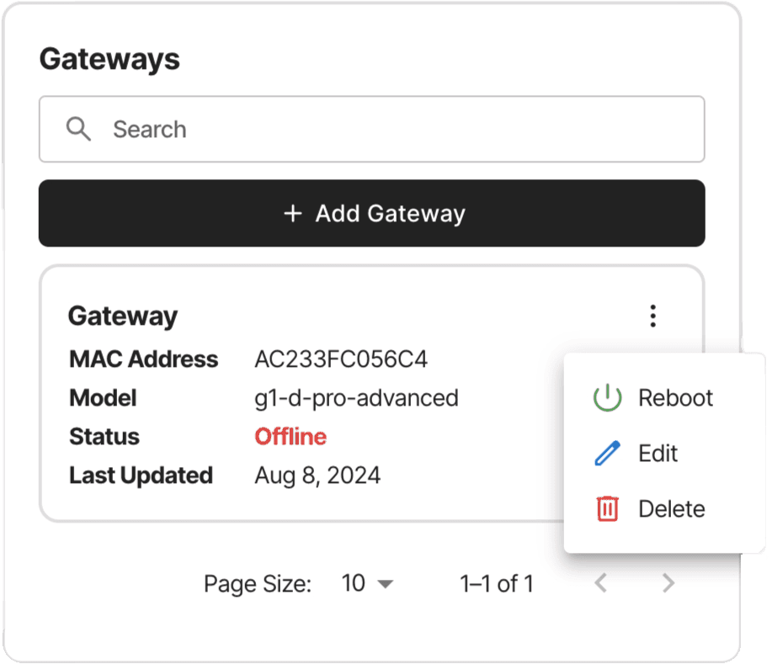
Task: Click the blue Edit pencil icon
Action: [607, 454]
